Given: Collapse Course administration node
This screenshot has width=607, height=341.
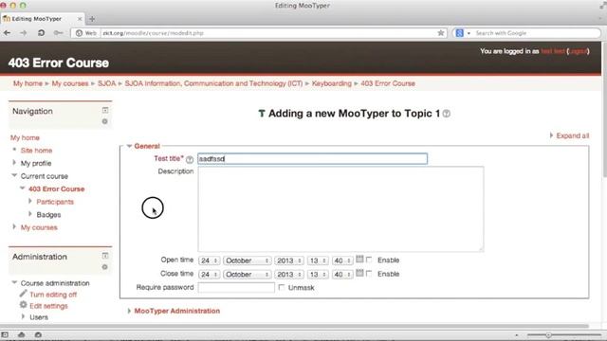Looking at the screenshot, I should pos(14,282).
